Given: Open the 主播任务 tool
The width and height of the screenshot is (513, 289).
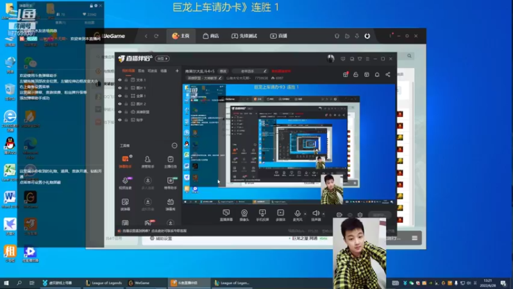Looking at the screenshot, I should [x=171, y=162].
